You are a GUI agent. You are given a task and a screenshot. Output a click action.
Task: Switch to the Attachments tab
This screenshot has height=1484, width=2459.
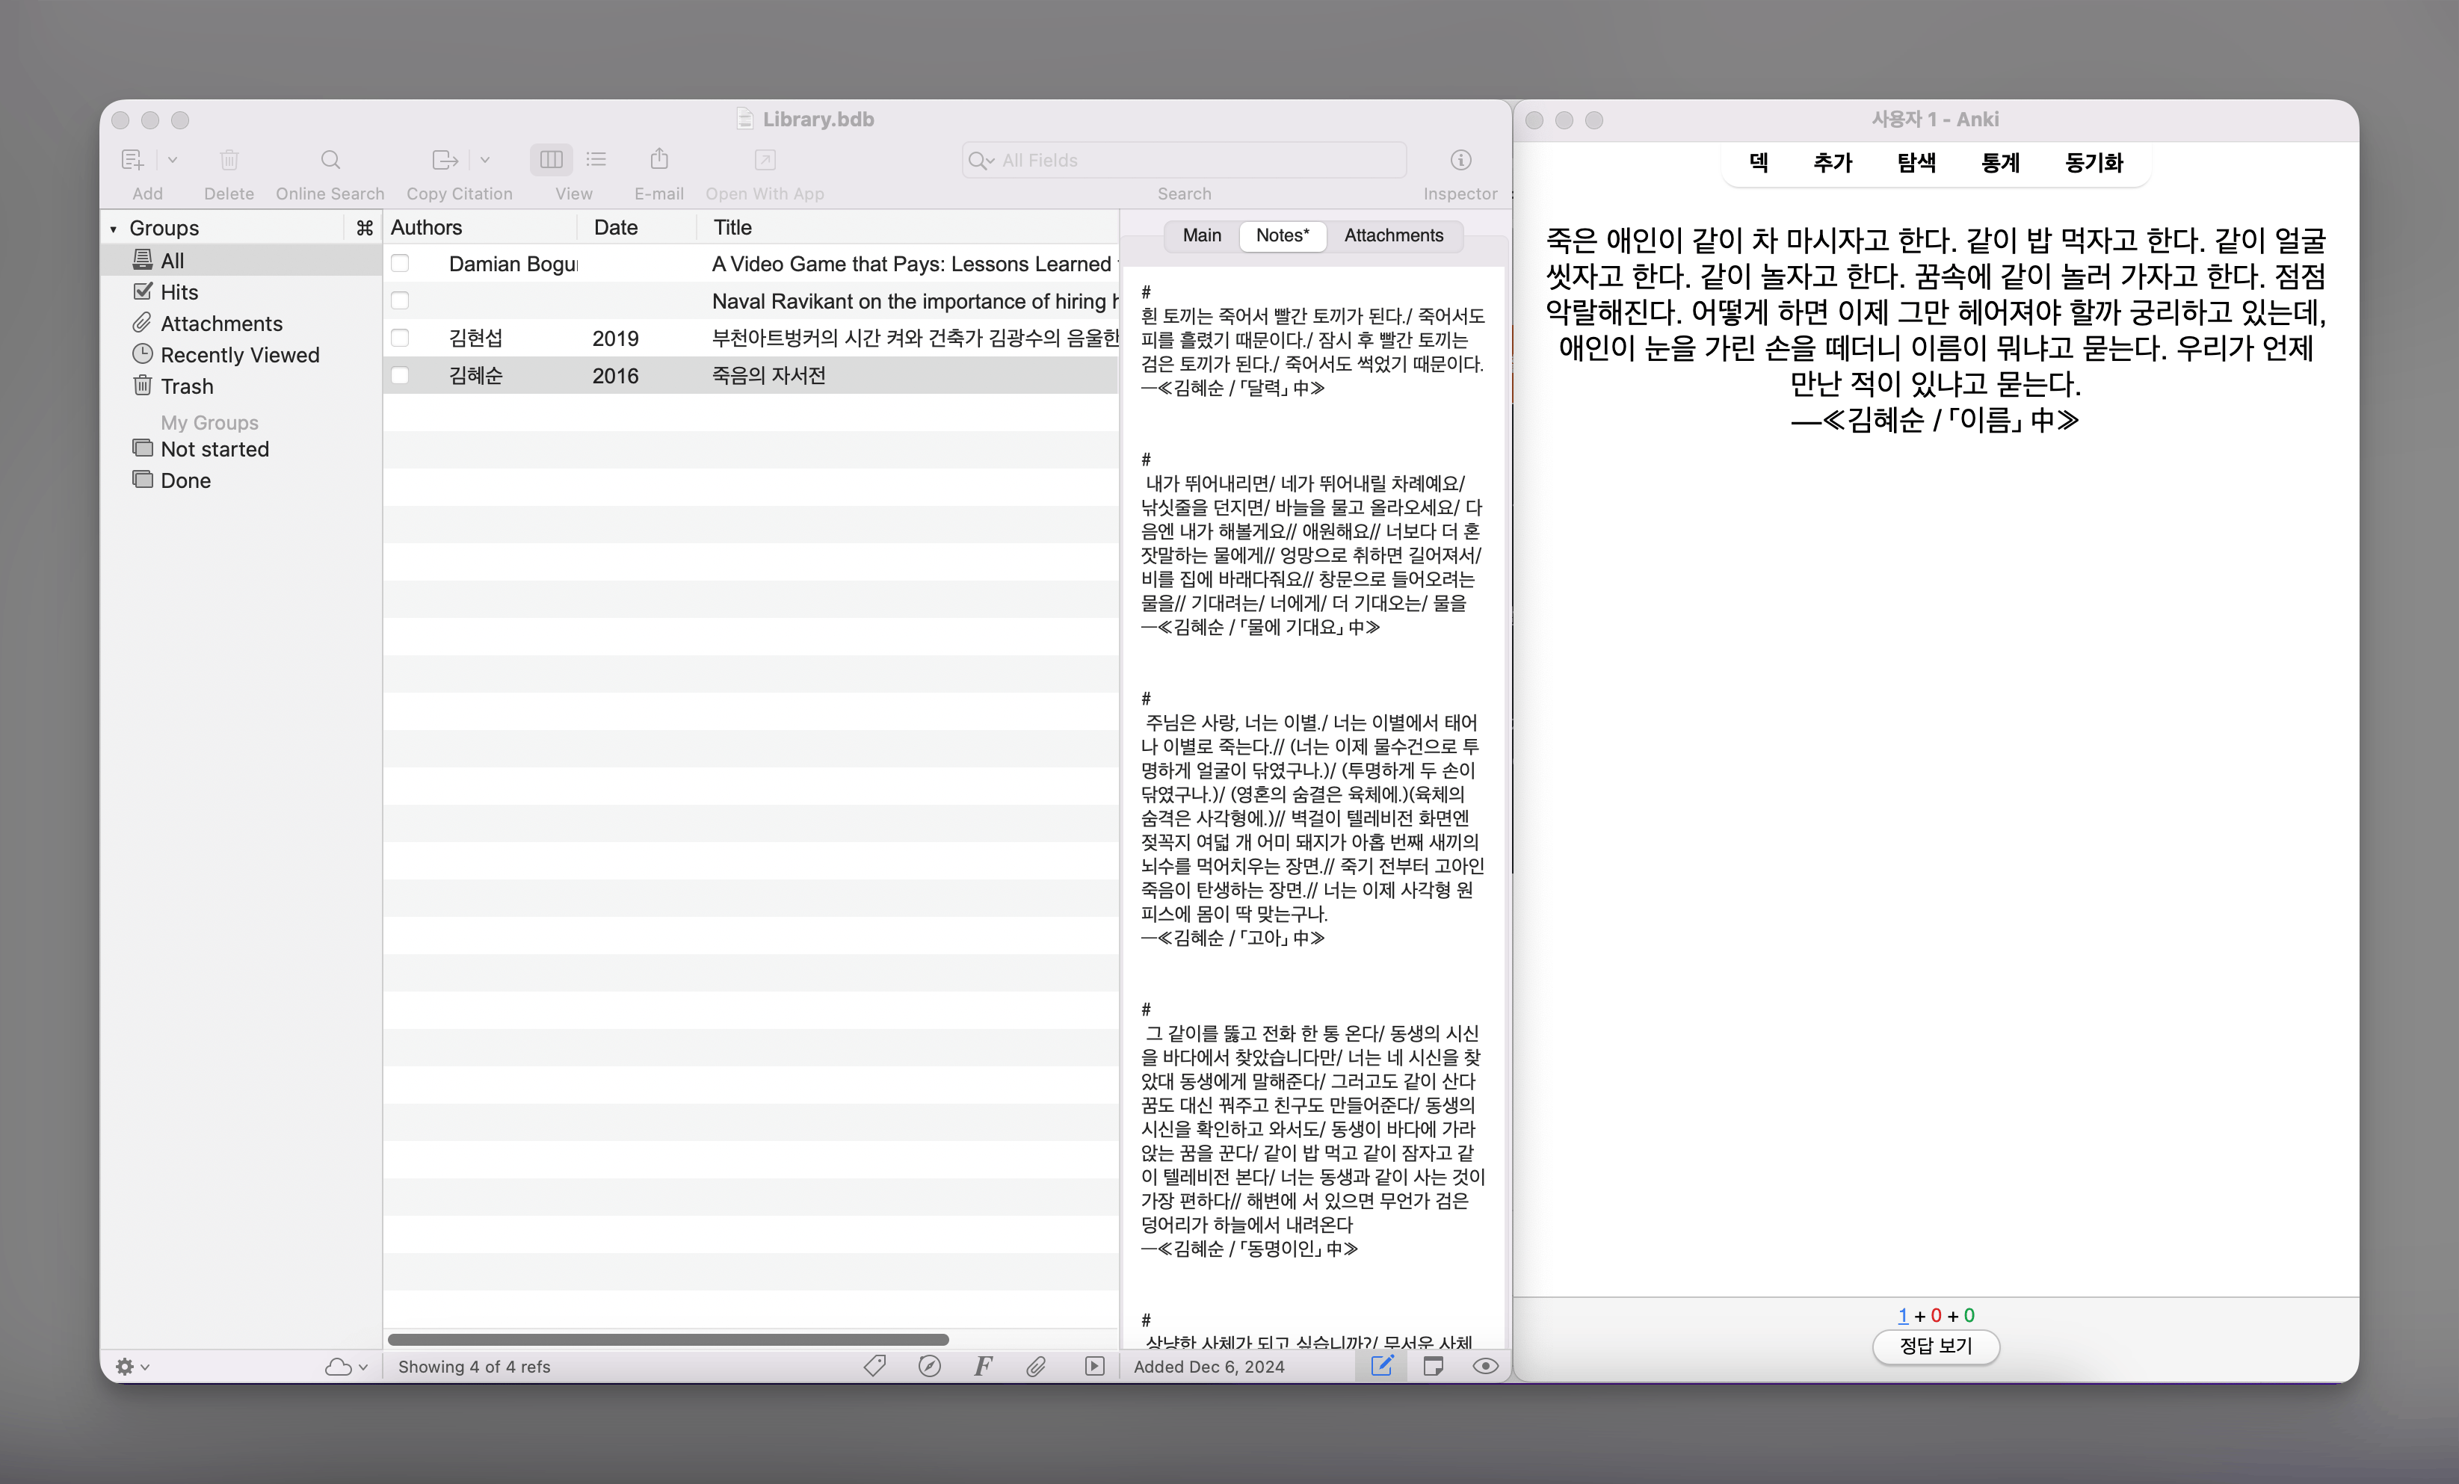click(1393, 235)
